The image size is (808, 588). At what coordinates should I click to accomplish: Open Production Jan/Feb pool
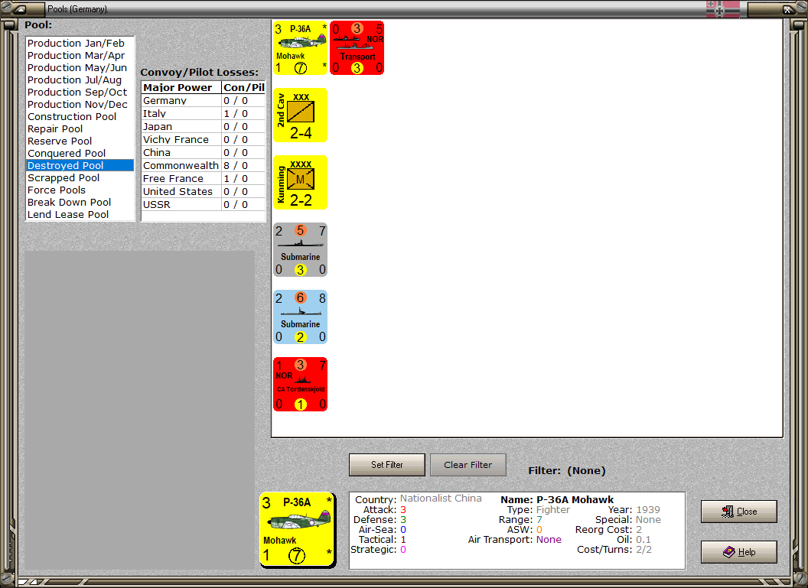pyautogui.click(x=80, y=44)
